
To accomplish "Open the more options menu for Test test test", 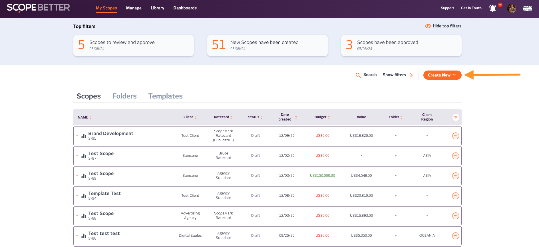I will point(456,236).
